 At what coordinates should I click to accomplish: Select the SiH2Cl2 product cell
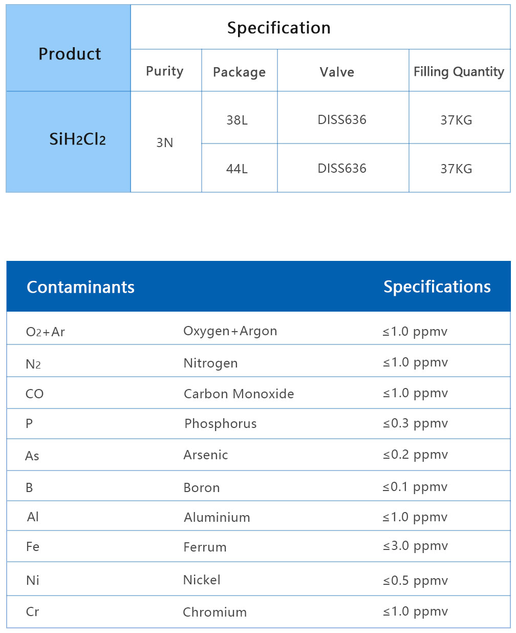[x=77, y=139]
